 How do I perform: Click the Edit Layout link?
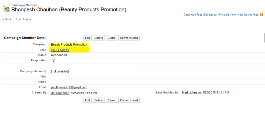tap(210, 15)
